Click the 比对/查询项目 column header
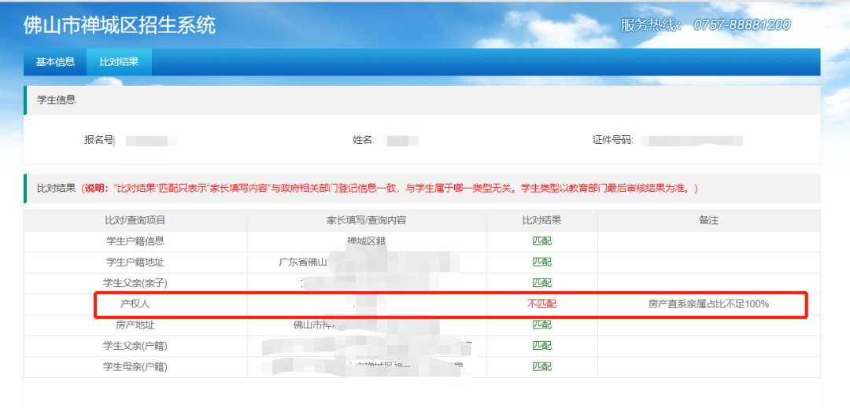The width and height of the screenshot is (850, 408). 135,221
